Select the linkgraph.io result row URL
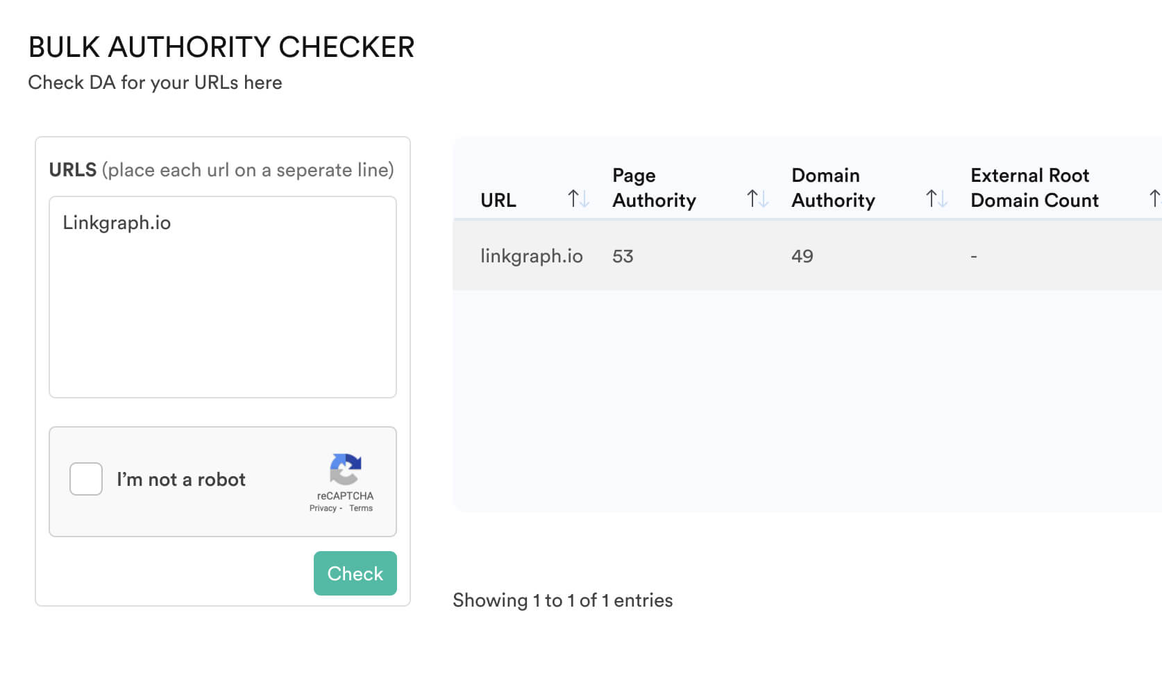The width and height of the screenshot is (1162, 683). (532, 256)
